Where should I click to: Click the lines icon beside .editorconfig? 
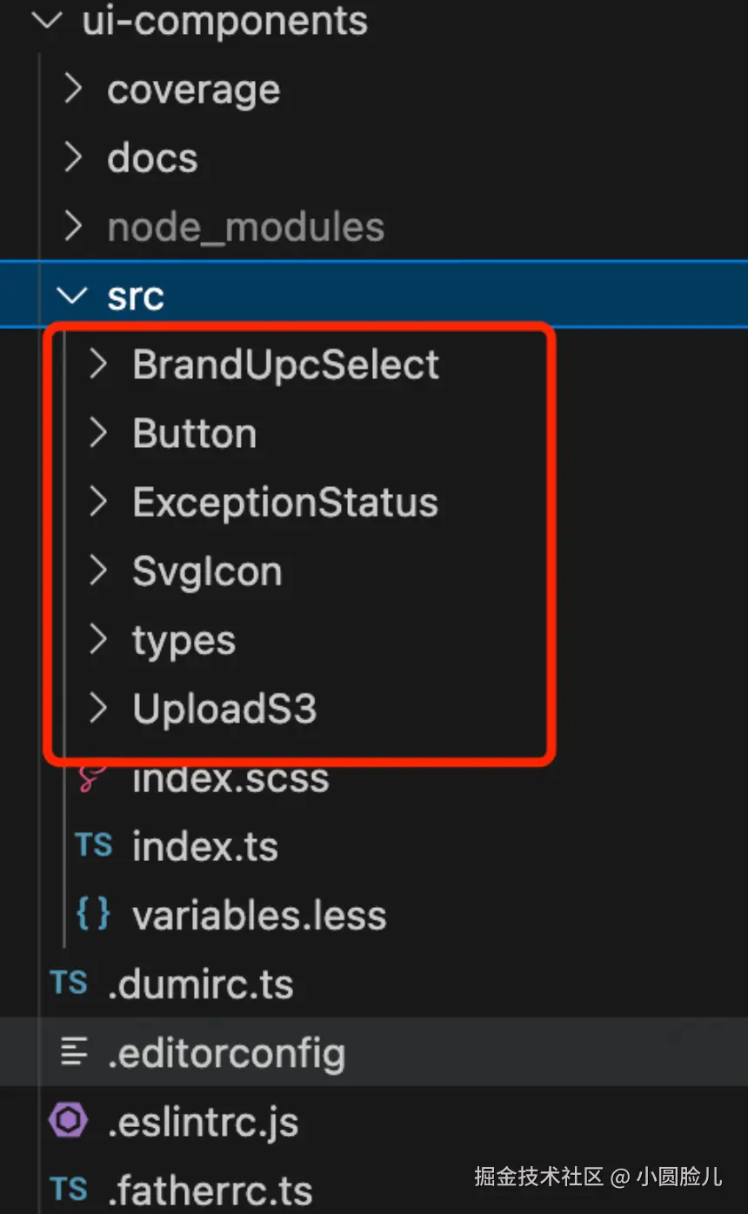pos(73,1053)
